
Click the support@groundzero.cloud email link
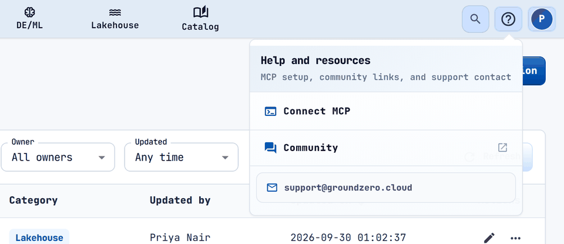(385, 188)
